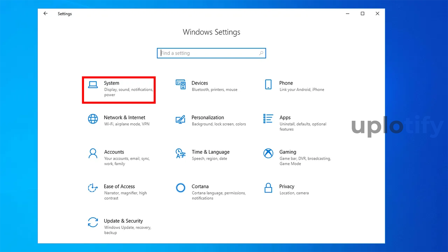Screen dimensions: 448x252
Task: Click the search magnifier icon
Action: point(261,53)
